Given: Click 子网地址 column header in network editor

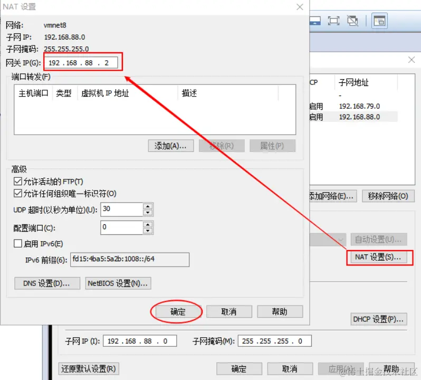Looking at the screenshot, I should [366, 82].
